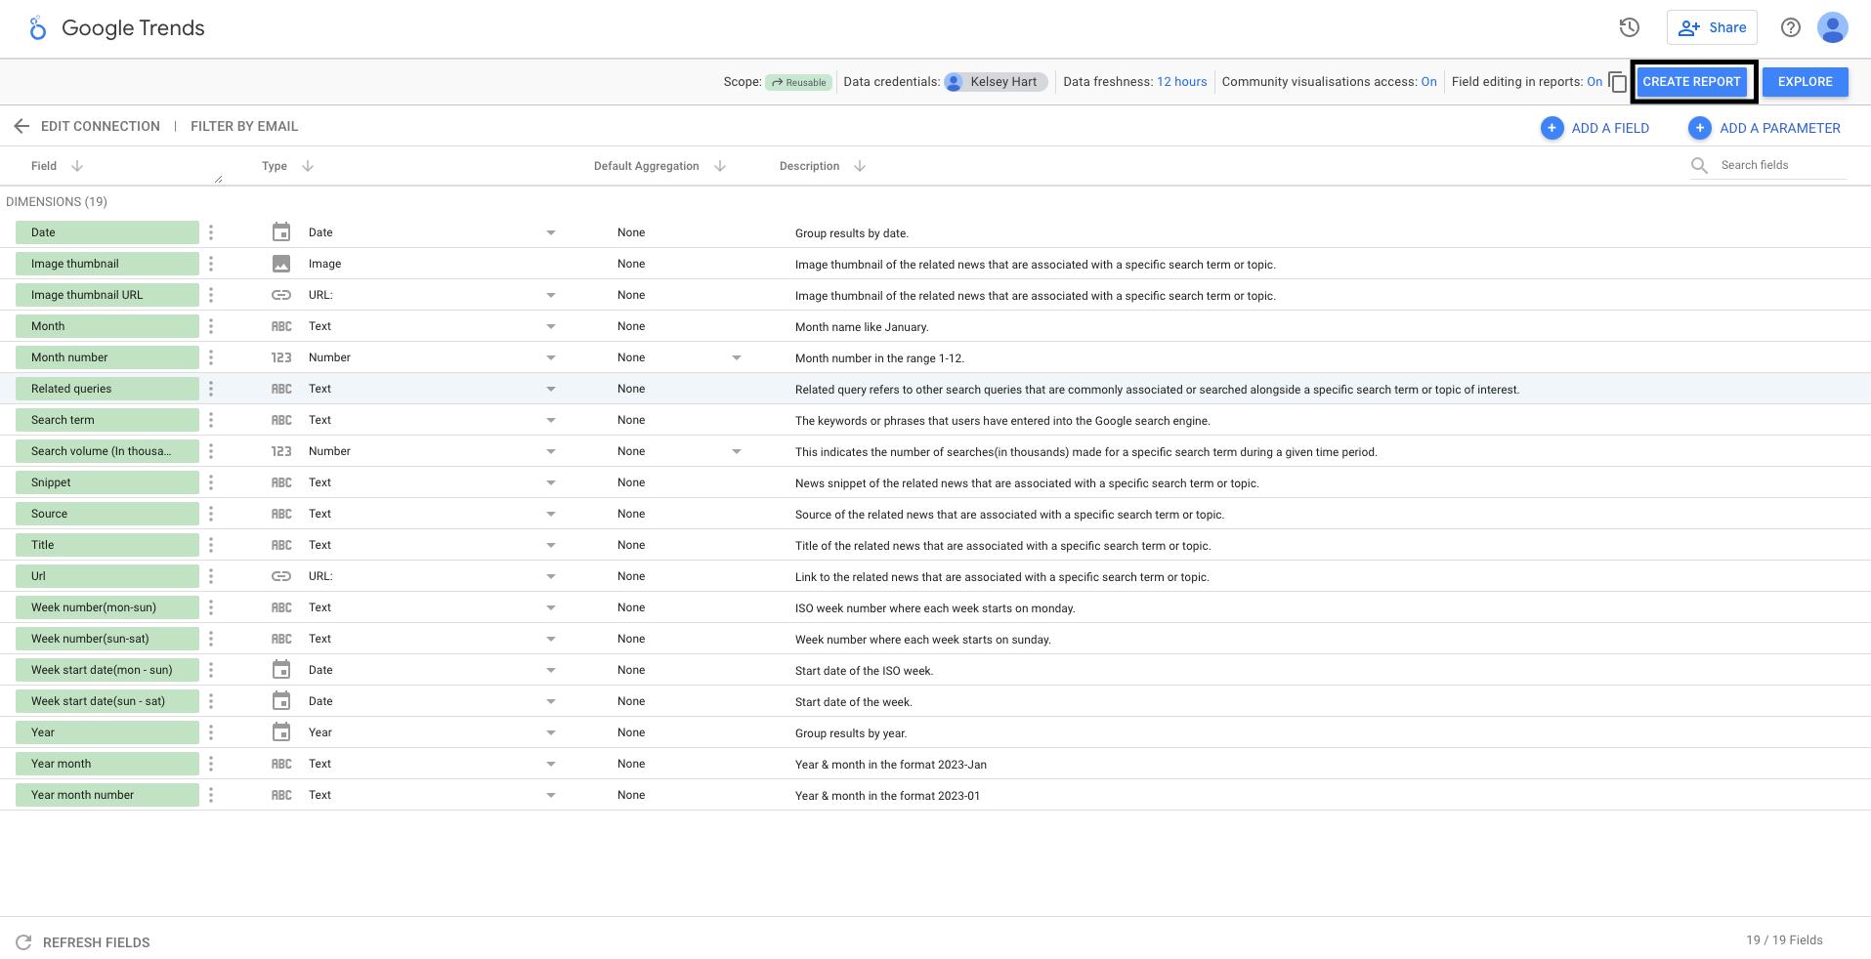
Task: Select the Week start date(mon - sun) field chip
Action: coord(107,670)
